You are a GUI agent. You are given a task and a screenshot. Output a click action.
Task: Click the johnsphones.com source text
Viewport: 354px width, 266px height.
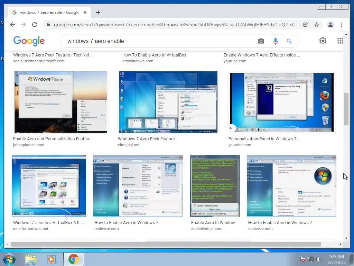click(x=29, y=145)
